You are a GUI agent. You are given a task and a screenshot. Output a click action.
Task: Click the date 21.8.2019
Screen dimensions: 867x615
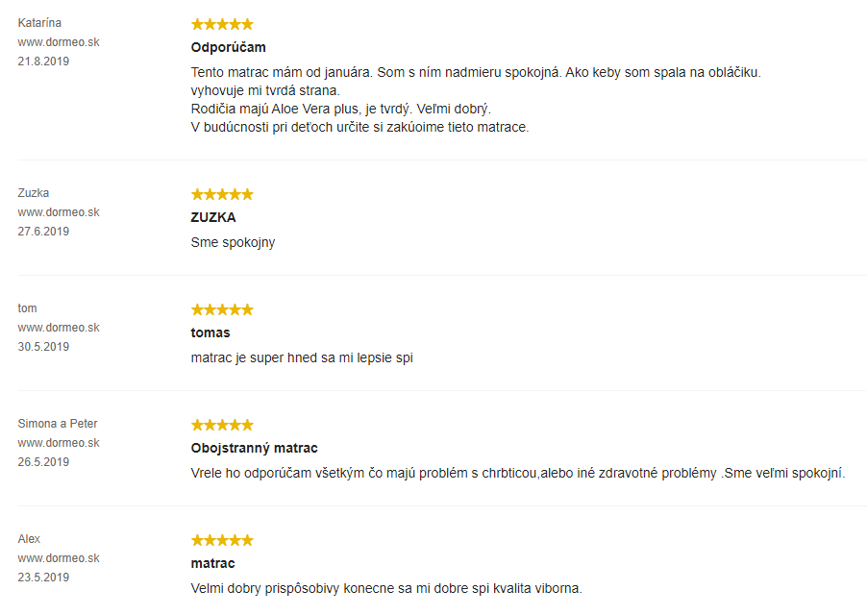[43, 61]
